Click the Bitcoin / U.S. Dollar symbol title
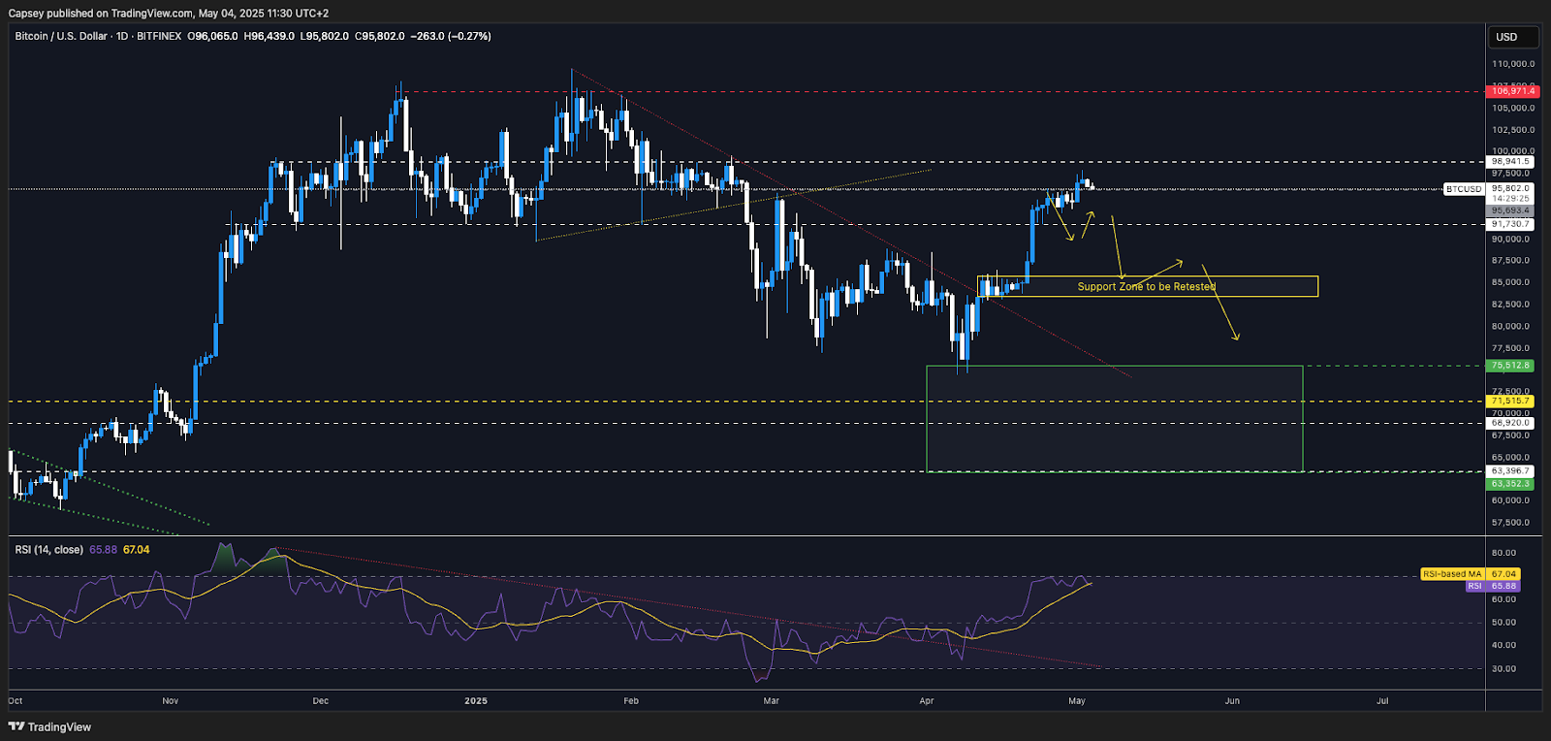 tap(61, 36)
